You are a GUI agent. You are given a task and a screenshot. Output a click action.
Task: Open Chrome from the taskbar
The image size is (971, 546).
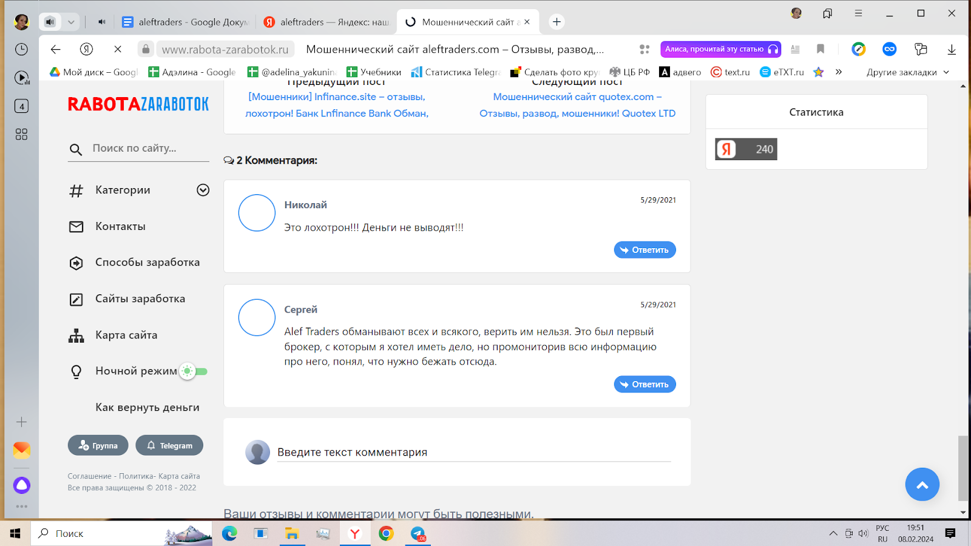386,534
